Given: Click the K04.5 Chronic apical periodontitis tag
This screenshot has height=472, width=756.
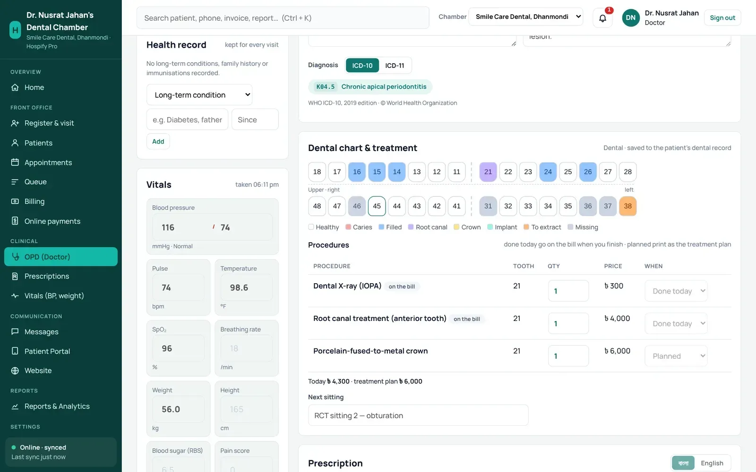Looking at the screenshot, I should 370,87.
